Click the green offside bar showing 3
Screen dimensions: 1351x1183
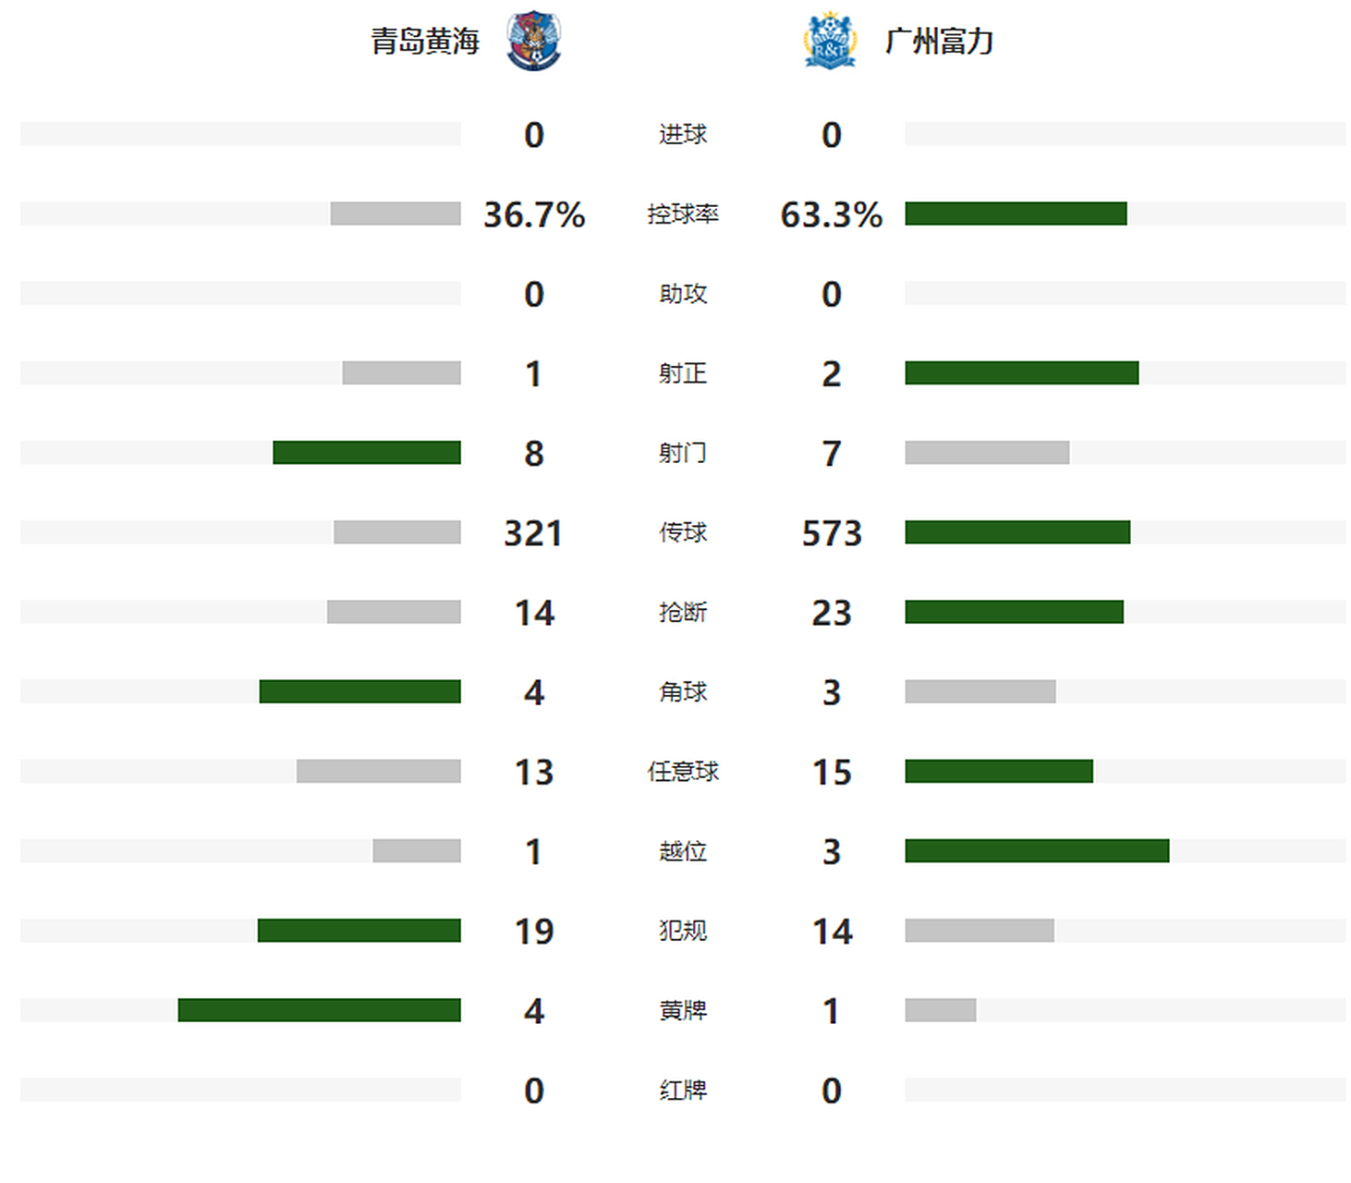click(x=1037, y=851)
